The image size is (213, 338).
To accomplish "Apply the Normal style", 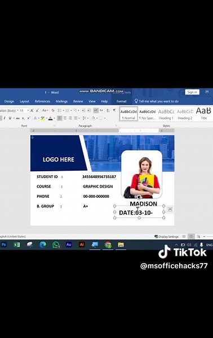I will click(128, 114).
